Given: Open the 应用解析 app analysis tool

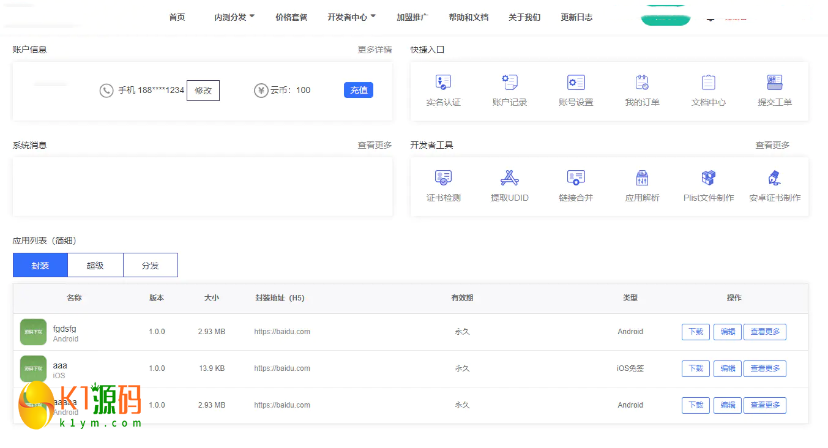Looking at the screenshot, I should pos(642,178).
